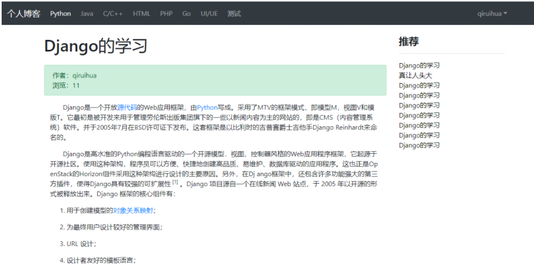Click the 作者：qiruihua author line
Viewport: 534px width, 269px height.
tap(74, 75)
